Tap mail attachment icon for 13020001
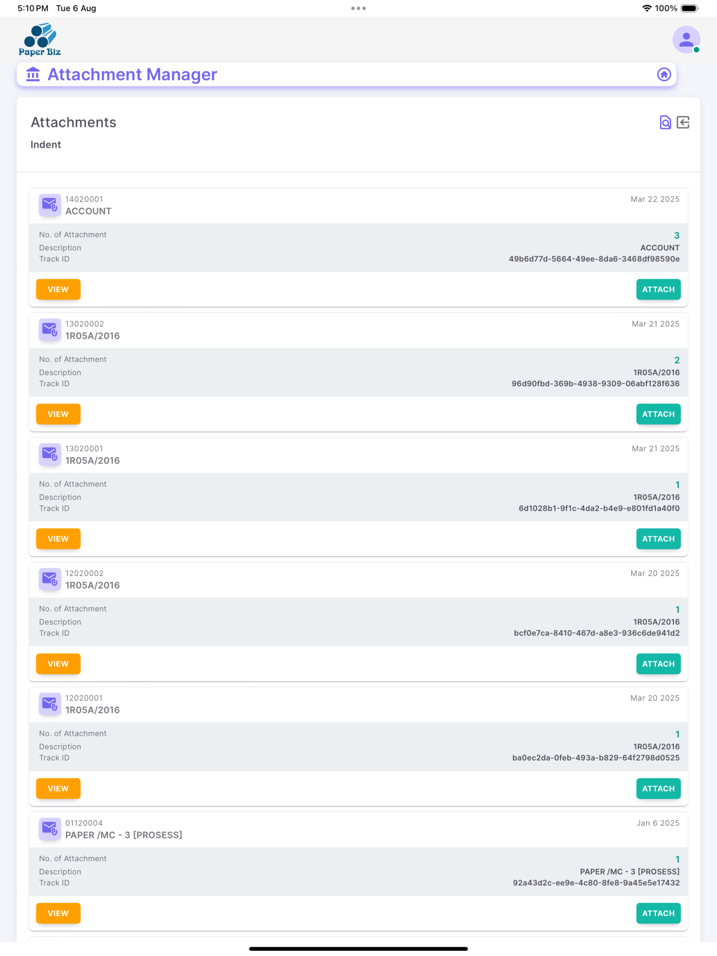The height and width of the screenshot is (956, 717). click(50, 454)
